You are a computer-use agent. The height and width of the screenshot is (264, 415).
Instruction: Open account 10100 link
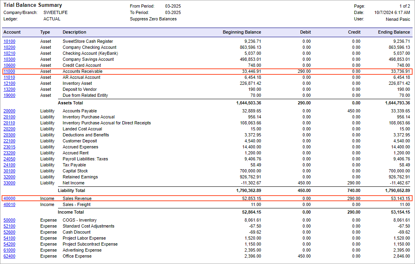(9, 41)
